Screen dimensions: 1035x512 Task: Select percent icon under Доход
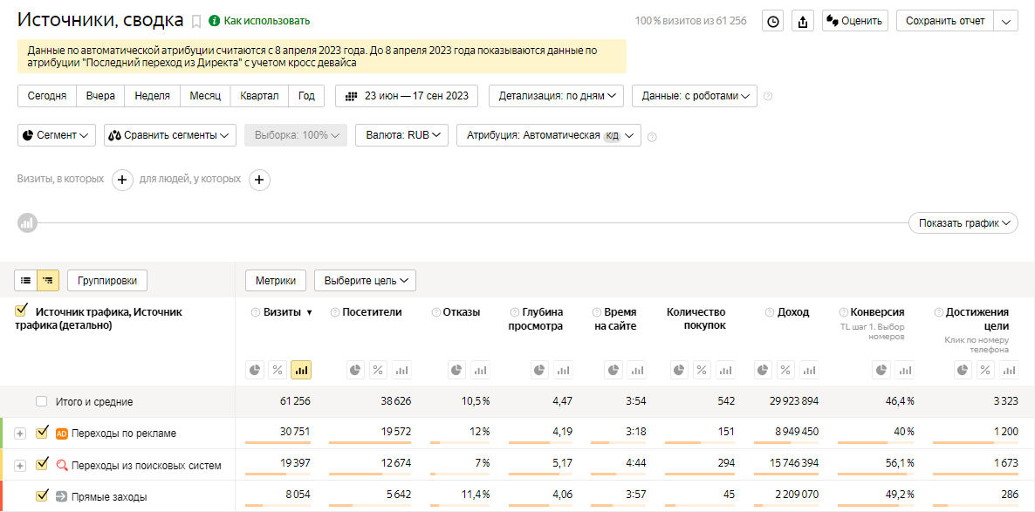point(786,370)
